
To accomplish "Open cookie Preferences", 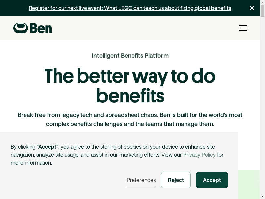I will [x=141, y=180].
